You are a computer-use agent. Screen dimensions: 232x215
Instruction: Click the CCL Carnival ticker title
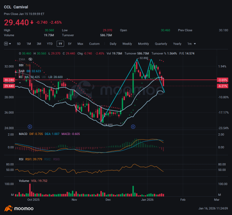coord(16,7)
